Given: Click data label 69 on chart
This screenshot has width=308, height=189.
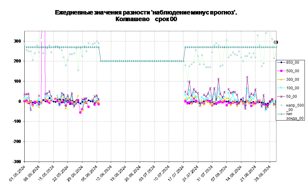Looking at the screenshot, I should (x=276, y=42).
